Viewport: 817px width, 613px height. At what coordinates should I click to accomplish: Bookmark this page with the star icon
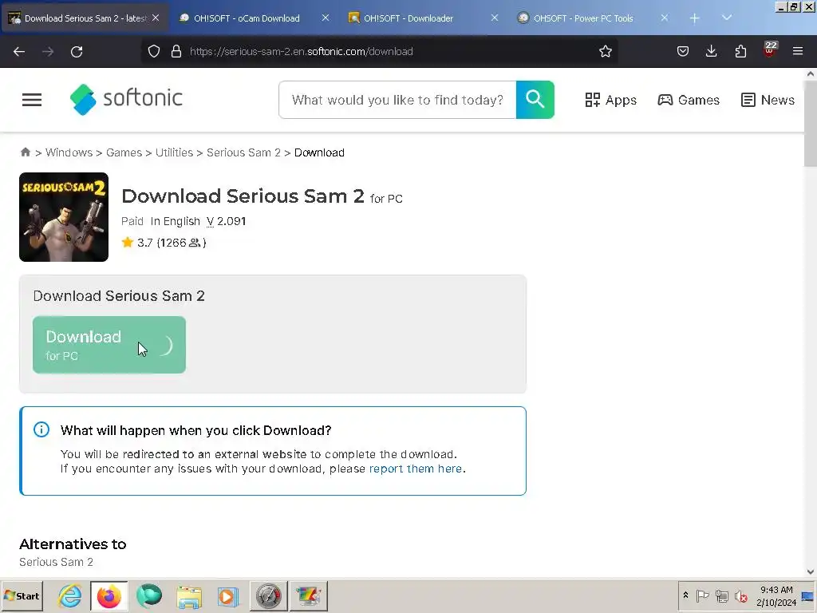[605, 51]
